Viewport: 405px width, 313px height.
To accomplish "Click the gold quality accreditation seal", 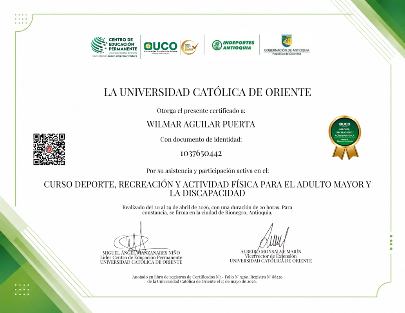I will pos(190,47).
